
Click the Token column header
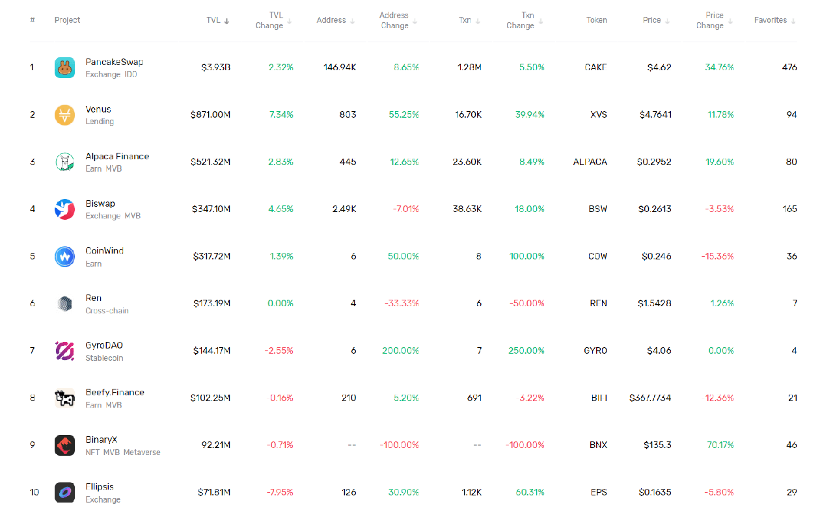(596, 20)
